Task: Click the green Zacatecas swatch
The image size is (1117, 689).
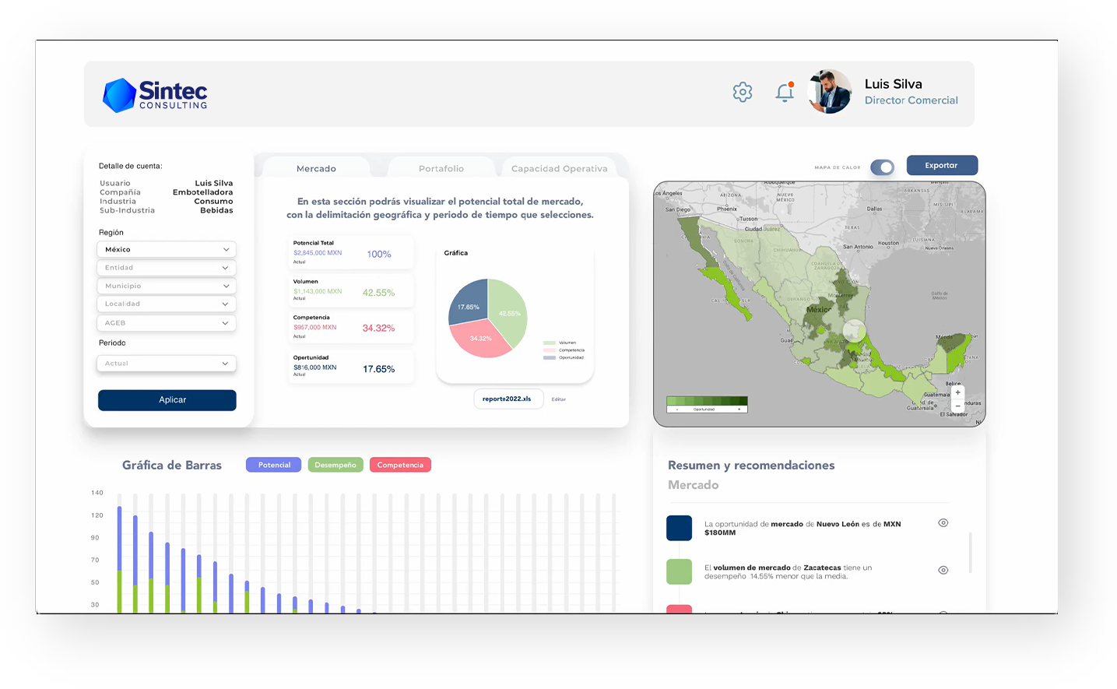Action: (x=680, y=571)
